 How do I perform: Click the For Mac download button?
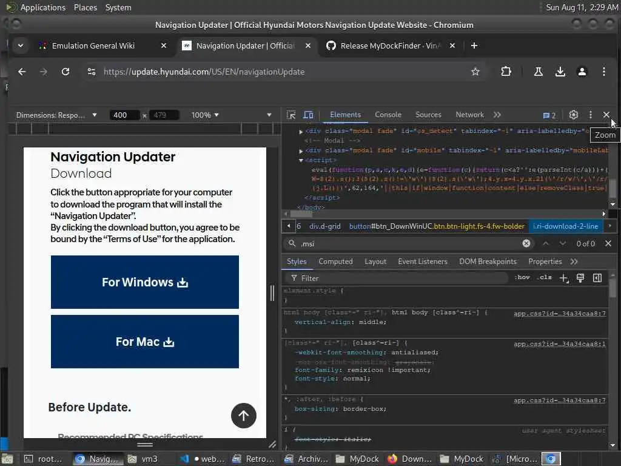(x=144, y=342)
